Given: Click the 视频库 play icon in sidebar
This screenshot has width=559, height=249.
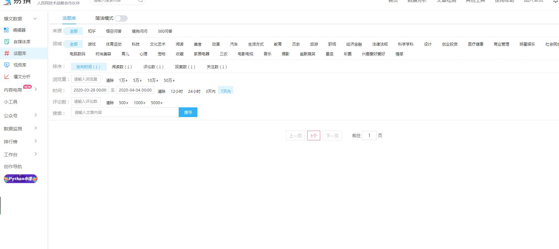Looking at the screenshot, I should pyautogui.click(x=7, y=65).
